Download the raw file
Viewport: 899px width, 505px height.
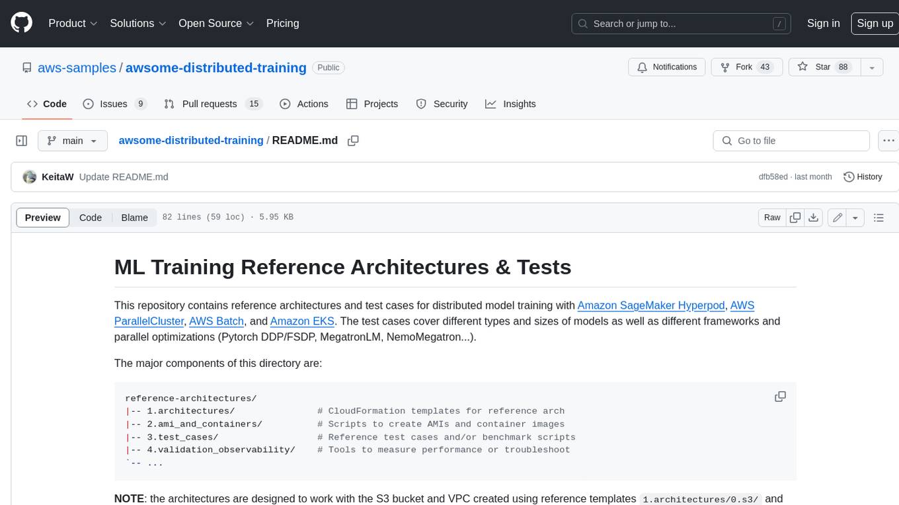tap(814, 217)
